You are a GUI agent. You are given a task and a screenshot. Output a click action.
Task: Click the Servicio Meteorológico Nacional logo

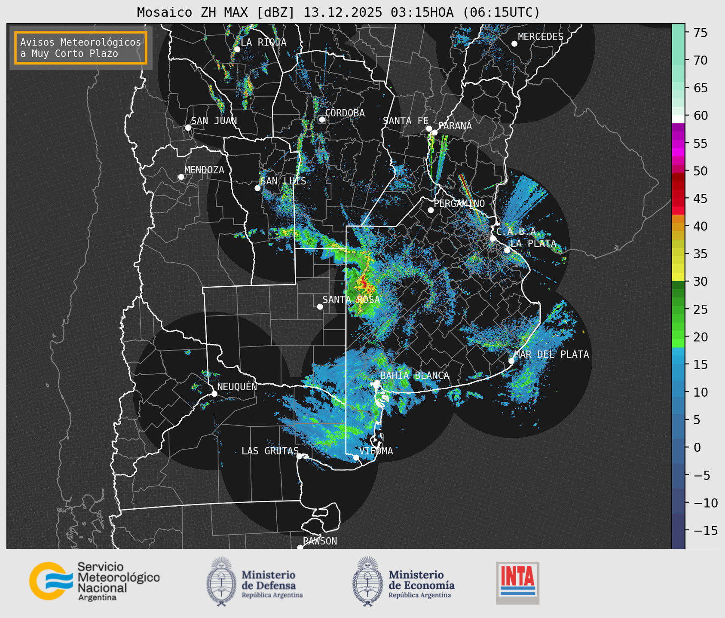(x=94, y=581)
